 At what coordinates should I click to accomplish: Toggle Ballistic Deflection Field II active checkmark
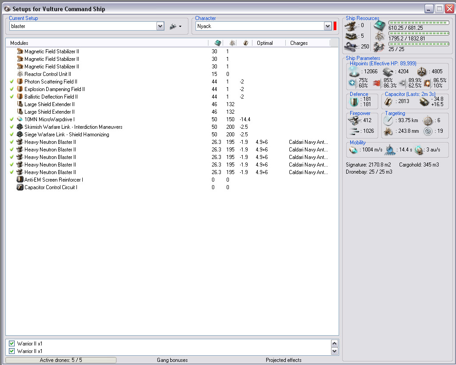(12, 97)
